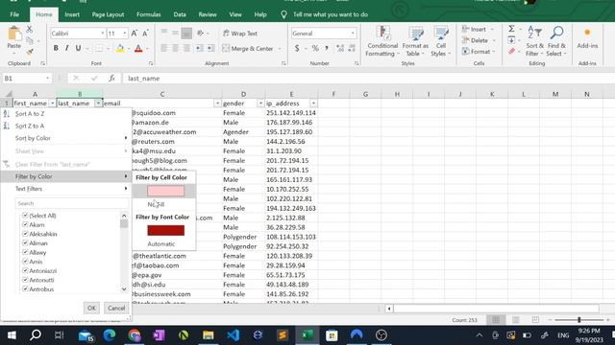Open File Explorer from taskbar
615x345 pixels.
(209, 335)
